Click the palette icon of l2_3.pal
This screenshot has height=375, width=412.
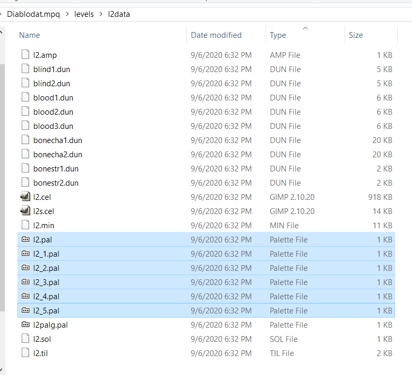click(x=25, y=281)
